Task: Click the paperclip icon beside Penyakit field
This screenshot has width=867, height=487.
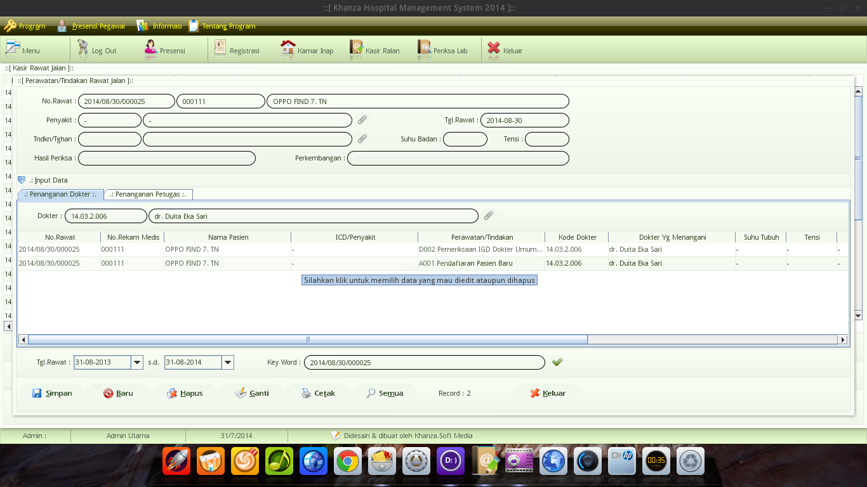Action: [364, 119]
